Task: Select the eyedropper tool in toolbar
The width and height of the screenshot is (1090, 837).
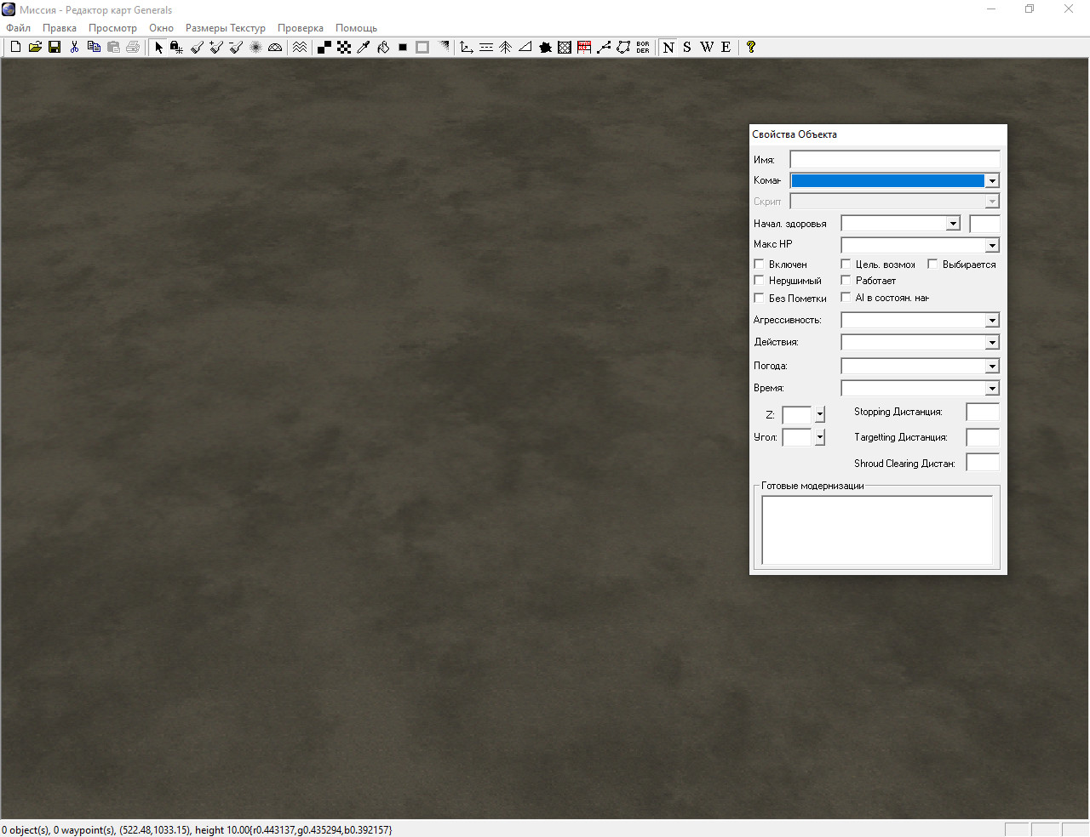Action: [364, 48]
